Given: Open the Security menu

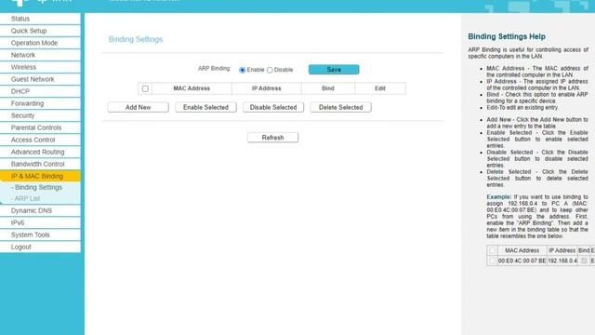Looking at the screenshot, I should [40, 115].
